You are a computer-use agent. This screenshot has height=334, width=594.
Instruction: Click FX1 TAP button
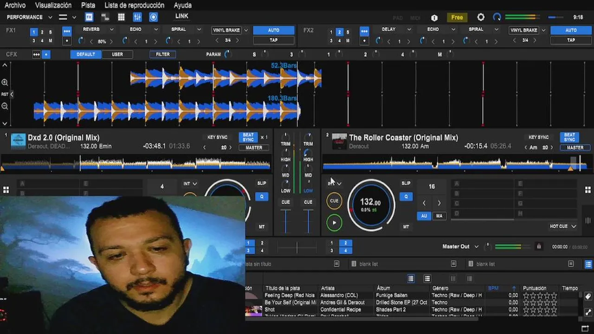(274, 40)
